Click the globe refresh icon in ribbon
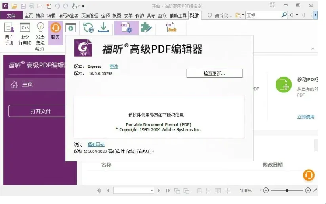 88,28
